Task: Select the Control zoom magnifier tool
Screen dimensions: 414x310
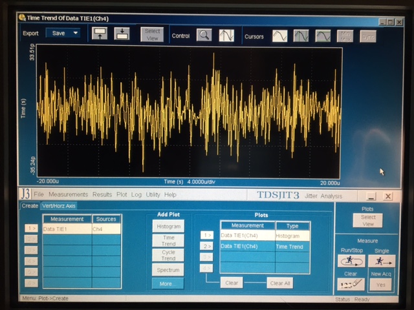Action: click(x=204, y=35)
